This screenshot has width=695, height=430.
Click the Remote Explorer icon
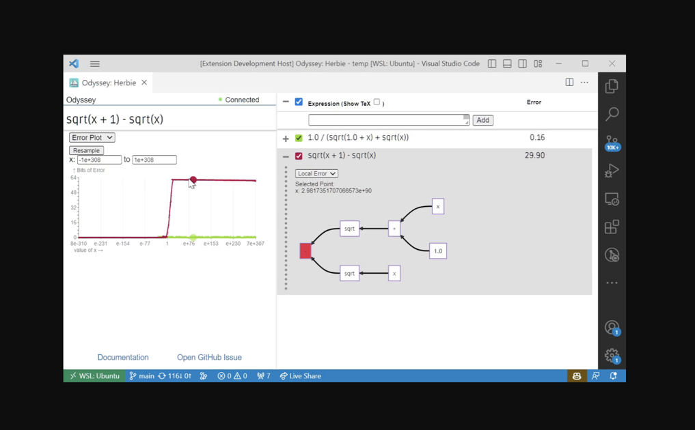point(611,199)
